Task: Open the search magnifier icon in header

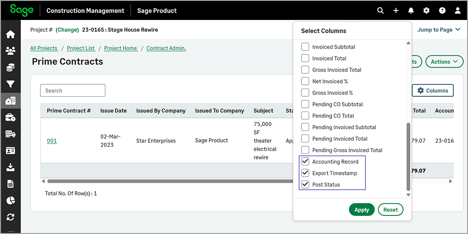Action: click(x=380, y=10)
